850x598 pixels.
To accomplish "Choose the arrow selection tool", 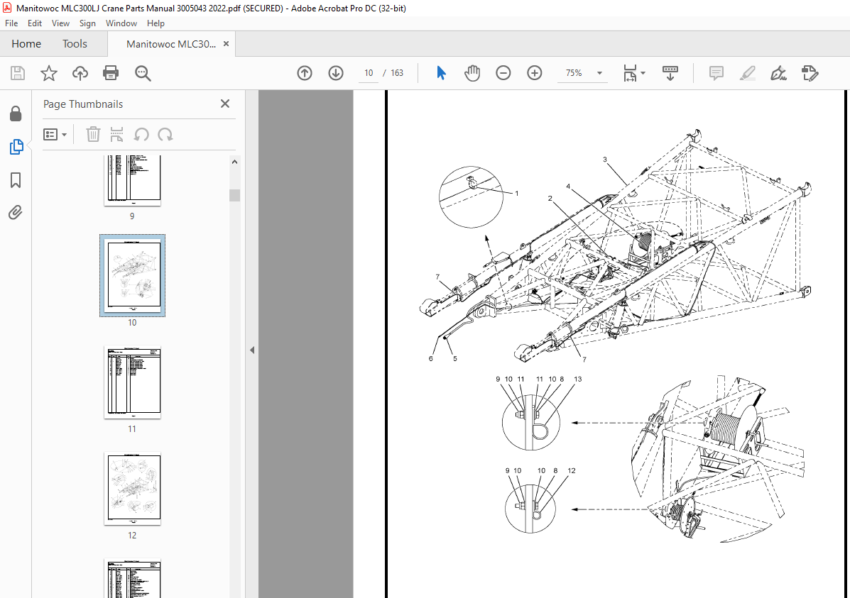I will (x=441, y=73).
